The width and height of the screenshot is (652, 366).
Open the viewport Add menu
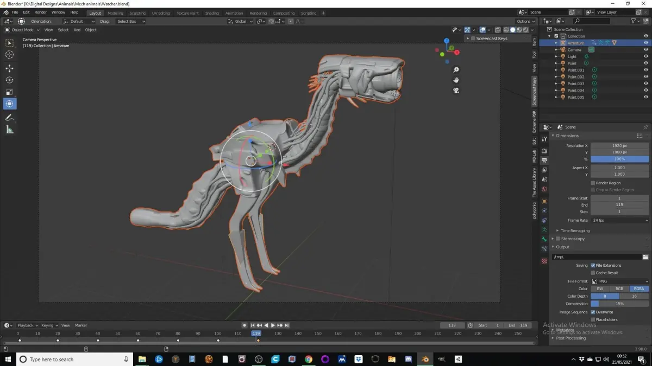click(77, 30)
